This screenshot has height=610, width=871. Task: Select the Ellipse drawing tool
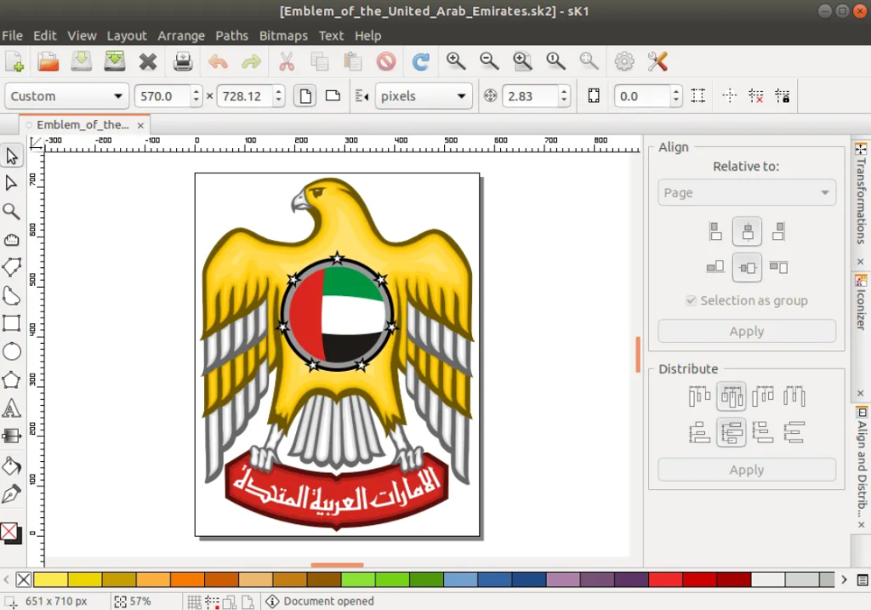[x=12, y=351]
